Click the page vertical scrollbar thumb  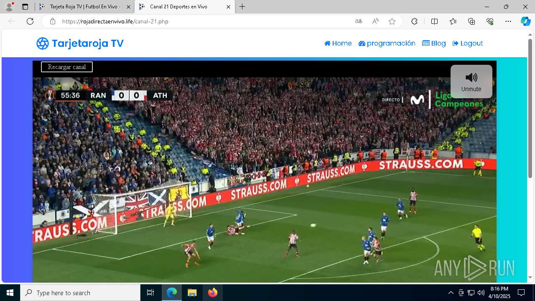(530, 108)
